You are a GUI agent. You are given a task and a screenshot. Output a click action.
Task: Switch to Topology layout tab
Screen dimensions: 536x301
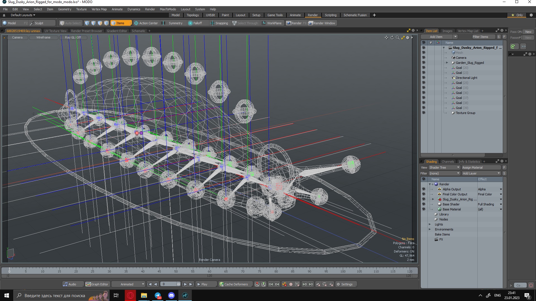[x=193, y=15]
